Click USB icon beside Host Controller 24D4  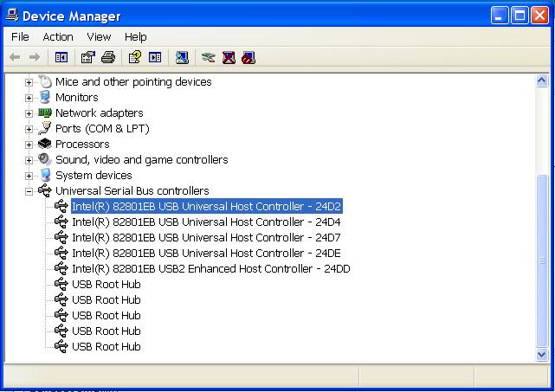pyautogui.click(x=61, y=222)
